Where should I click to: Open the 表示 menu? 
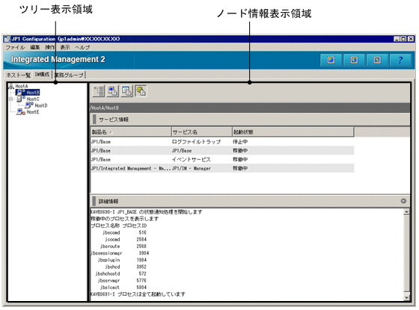(64, 48)
